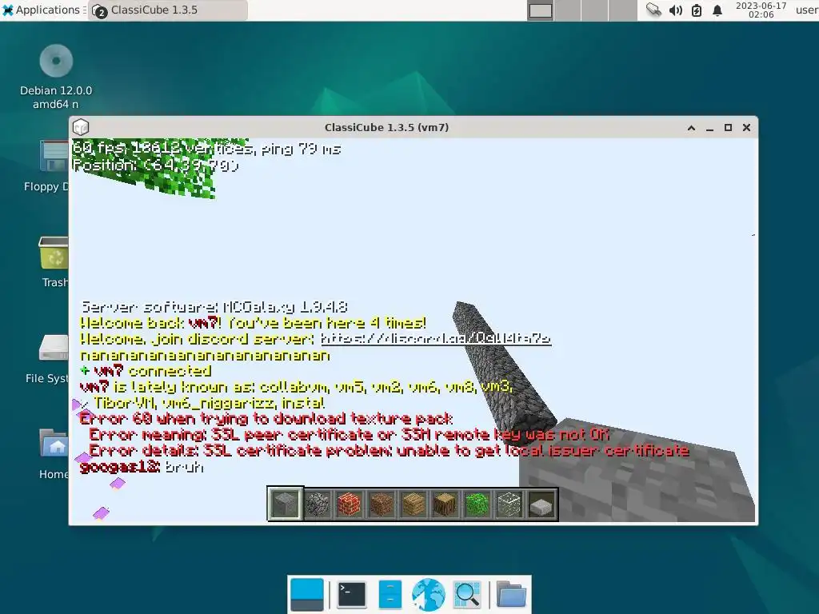Switch to the first workspace
This screenshot has height=614, width=819.
click(540, 10)
